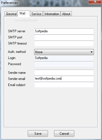This screenshot has height=140, width=102.
Task: Click the 'SMTP port' label
Action: coord(15,37)
